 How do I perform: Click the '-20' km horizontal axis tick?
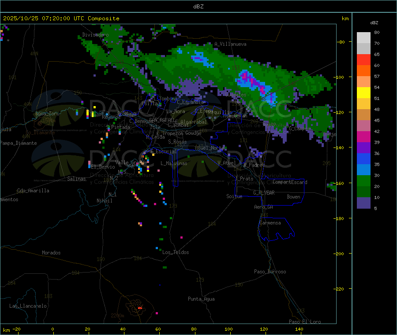(16, 329)
